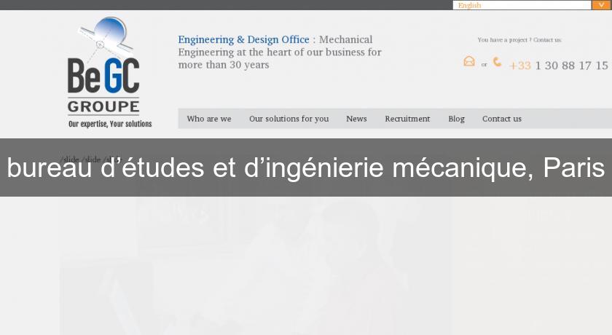Click the Engineering & Design Office link
Screen dimensions: 612x335
[x=243, y=39]
